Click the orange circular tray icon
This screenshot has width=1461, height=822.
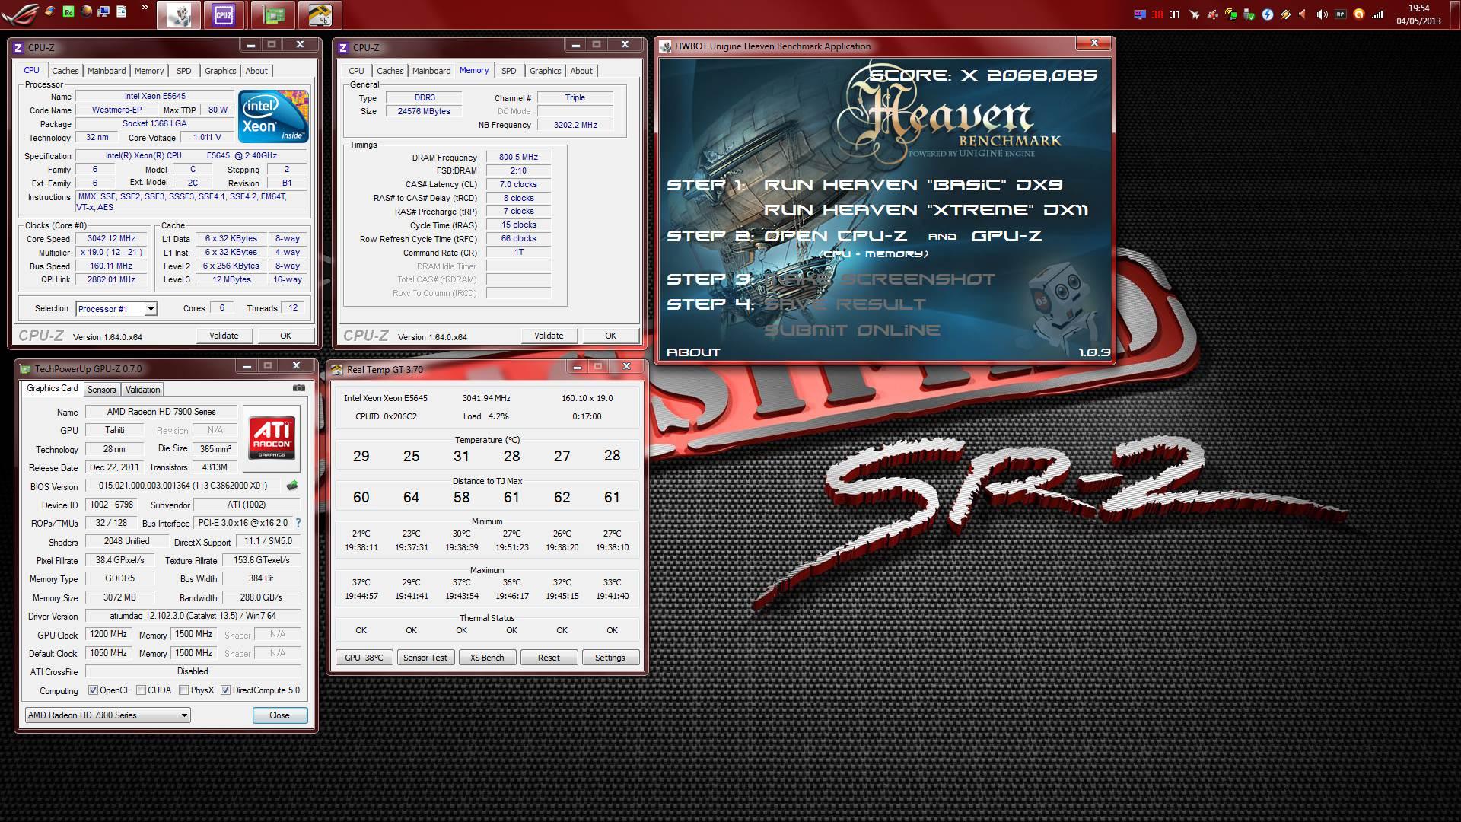pos(1359,14)
